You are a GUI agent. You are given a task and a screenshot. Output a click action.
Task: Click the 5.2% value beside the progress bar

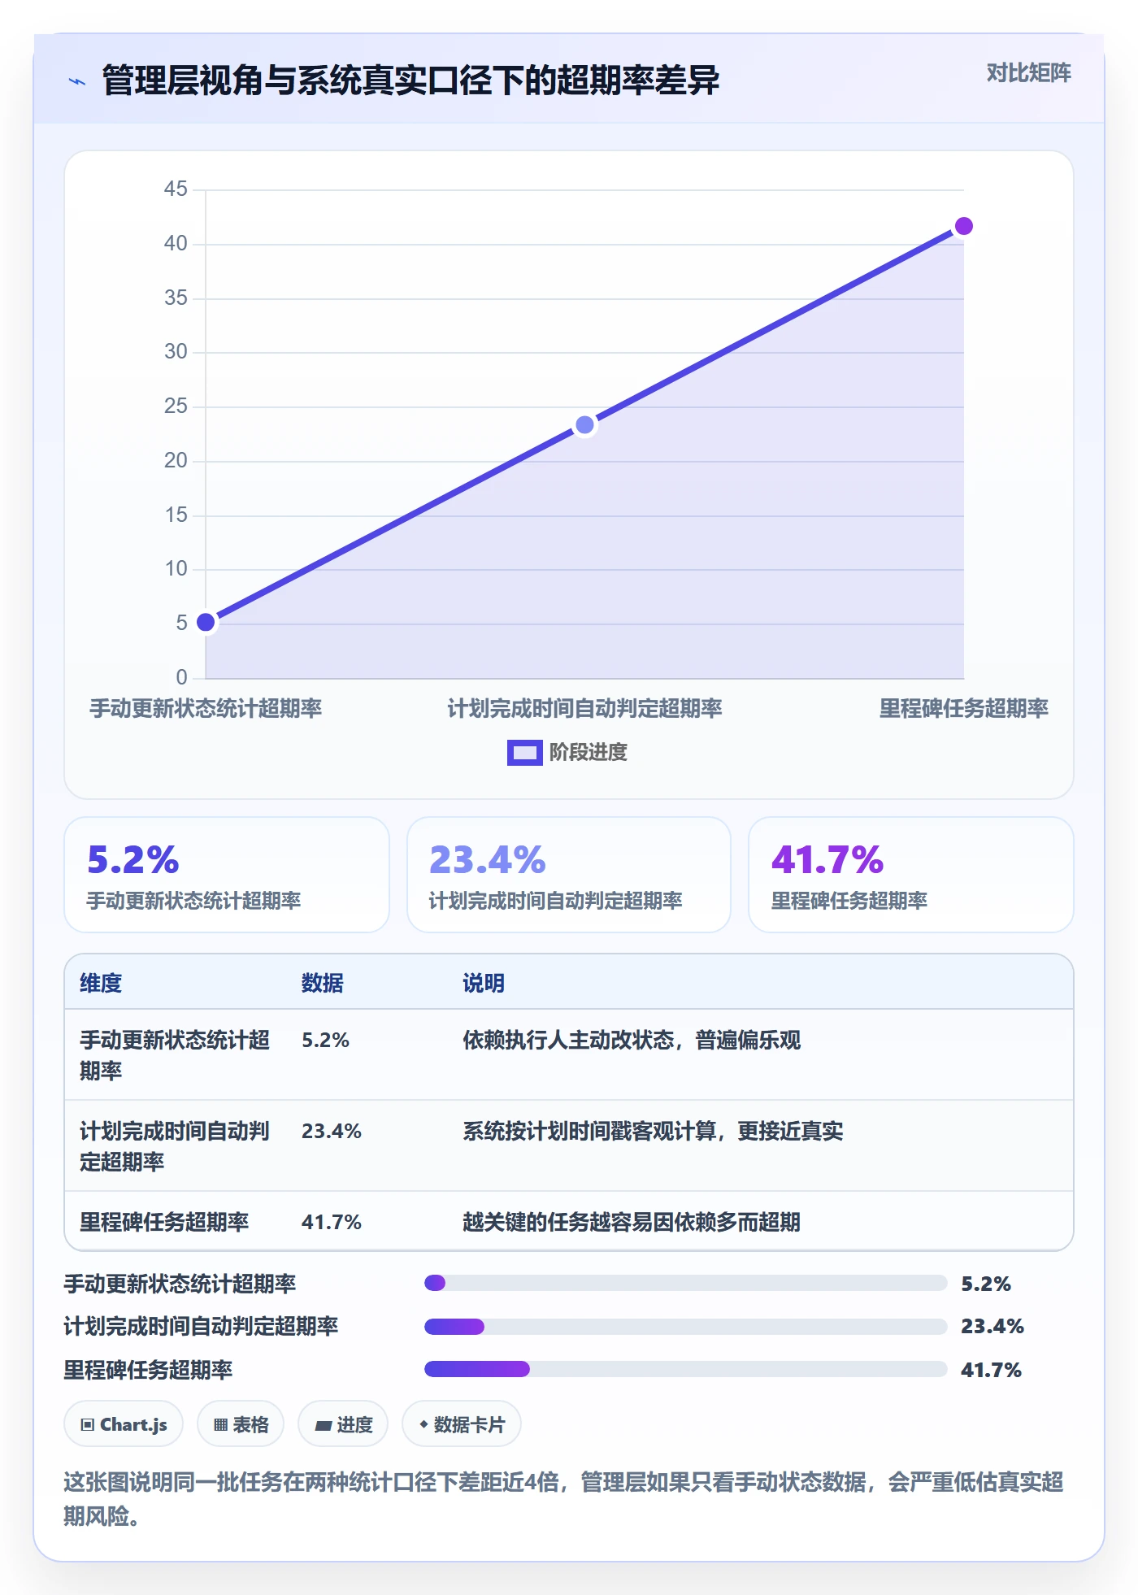(986, 1284)
